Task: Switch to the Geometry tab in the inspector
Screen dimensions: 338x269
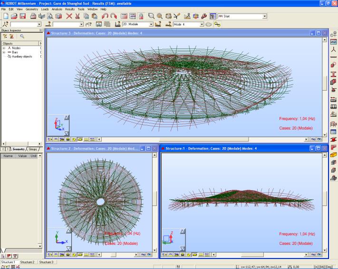Action: coord(19,149)
